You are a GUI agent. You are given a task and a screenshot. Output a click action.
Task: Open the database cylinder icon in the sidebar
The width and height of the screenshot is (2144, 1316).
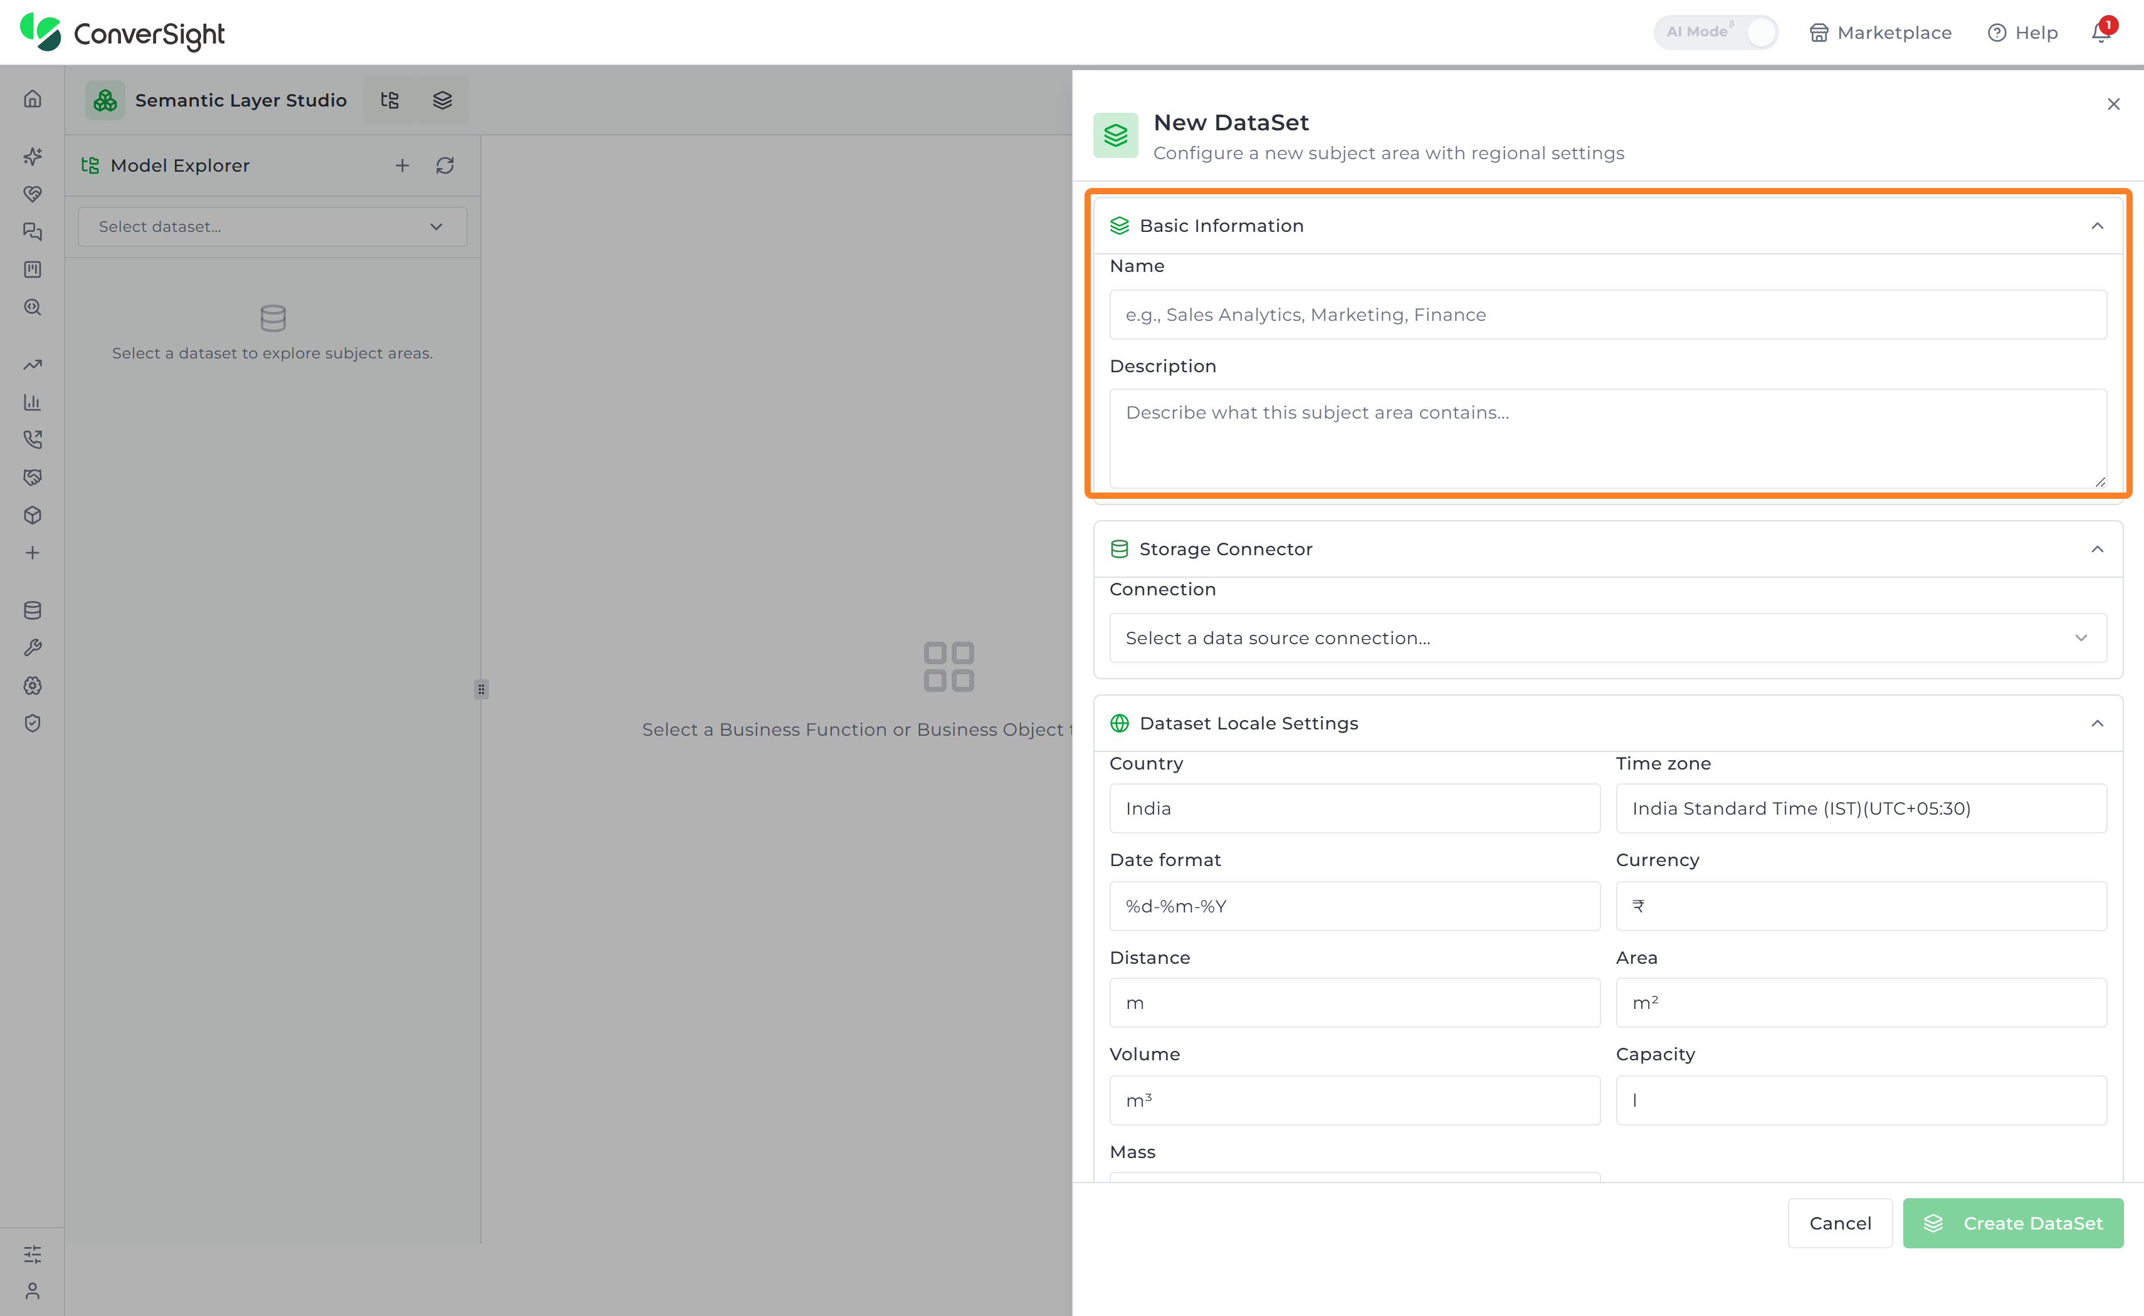[32, 610]
